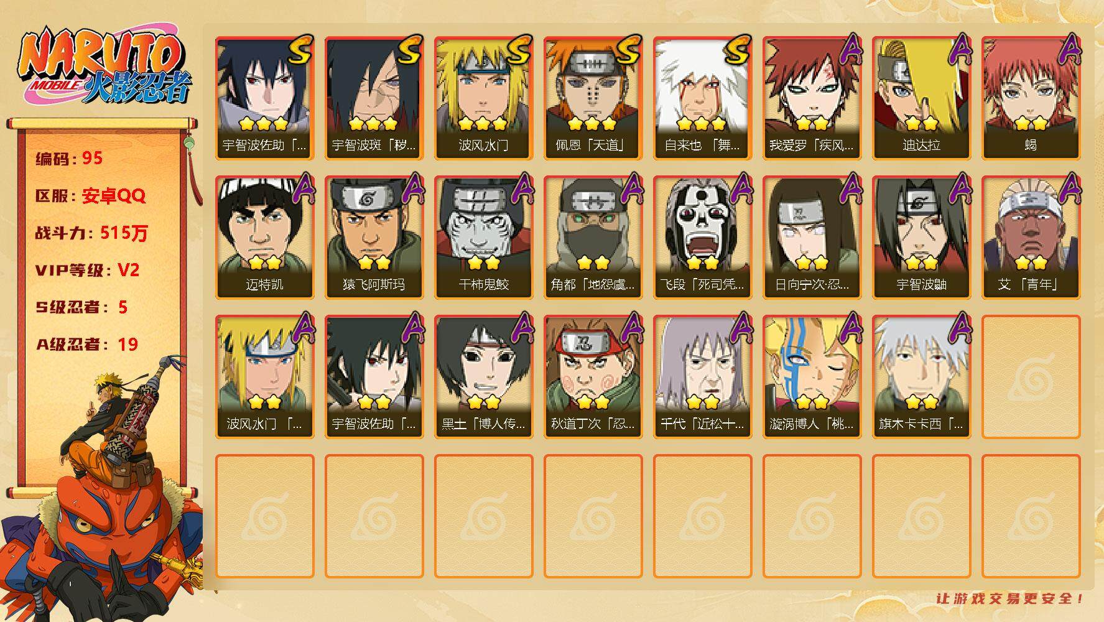Viewport: 1104px width, 622px height.
Task: Click the 佩恩「天道」 ninja card
Action: pos(593,98)
